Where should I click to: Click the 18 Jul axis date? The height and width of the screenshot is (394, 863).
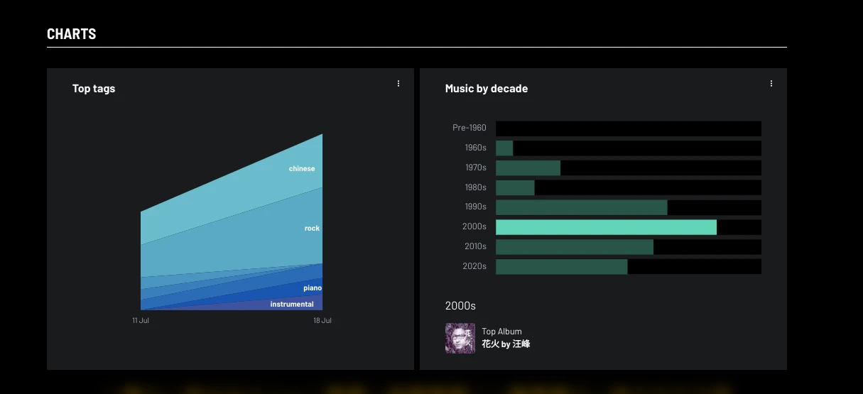(322, 321)
